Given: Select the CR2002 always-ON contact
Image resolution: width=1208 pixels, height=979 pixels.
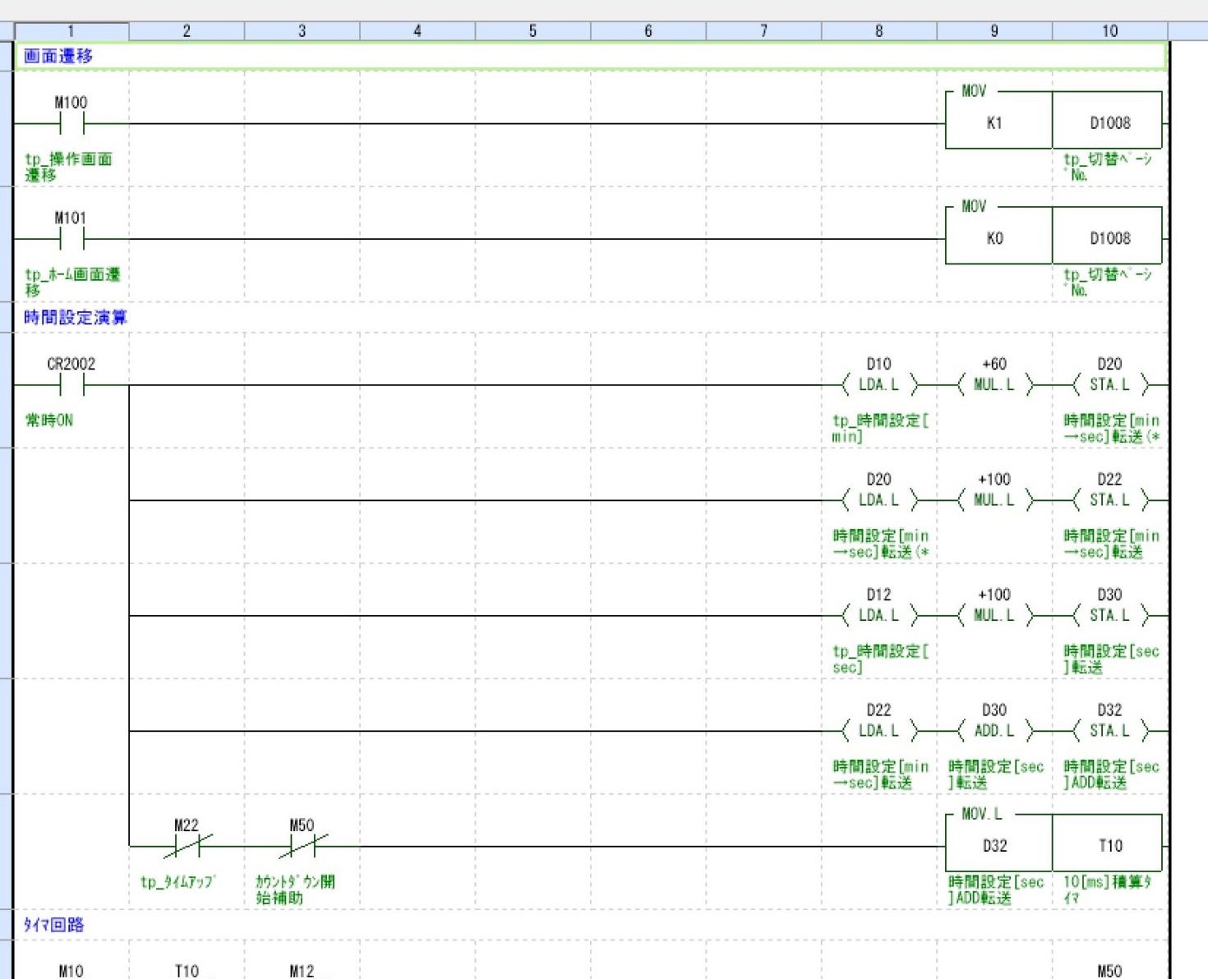Looking at the screenshot, I should [71, 384].
